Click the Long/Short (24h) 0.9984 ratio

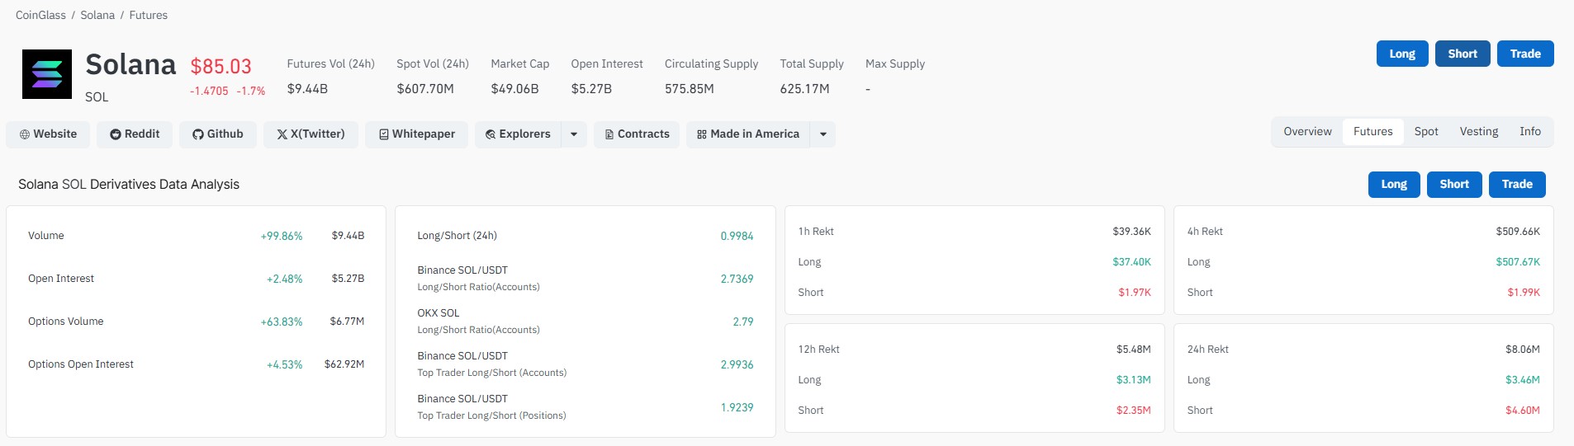coord(737,236)
